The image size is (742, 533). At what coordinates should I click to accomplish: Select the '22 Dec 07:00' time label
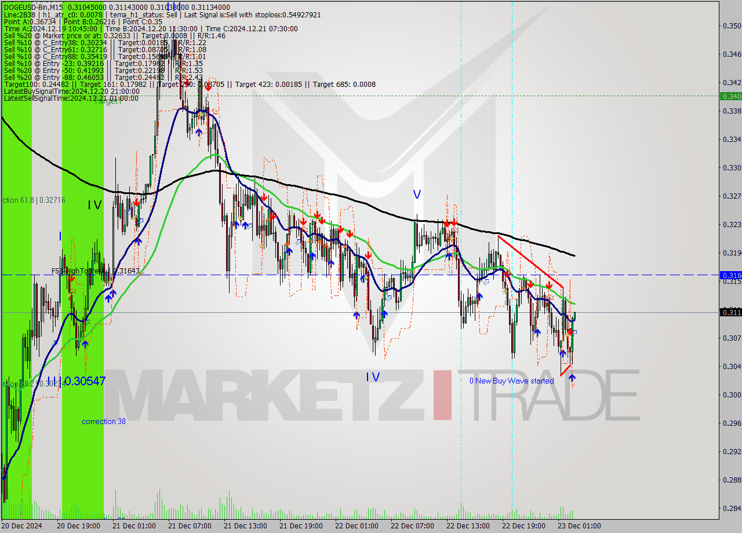[412, 526]
